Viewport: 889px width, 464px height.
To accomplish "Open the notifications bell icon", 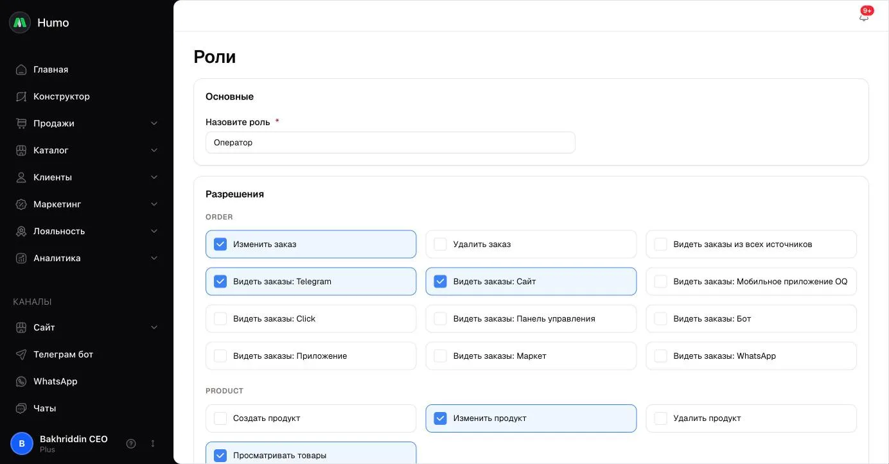I will click(863, 17).
